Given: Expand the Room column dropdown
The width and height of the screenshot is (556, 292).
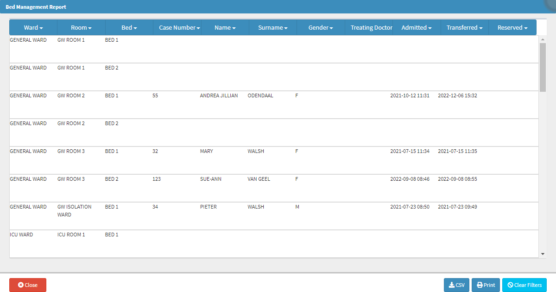Looking at the screenshot, I should [x=81, y=28].
